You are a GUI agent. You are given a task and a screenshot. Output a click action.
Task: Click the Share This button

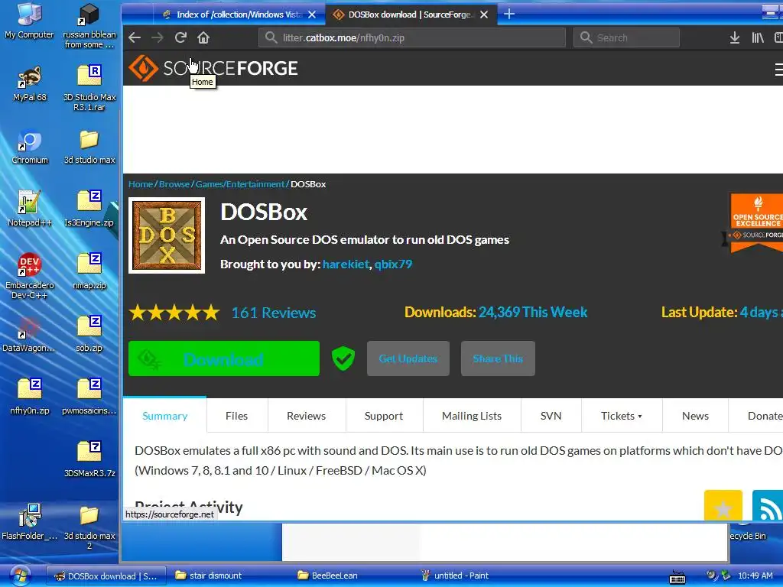tap(498, 358)
